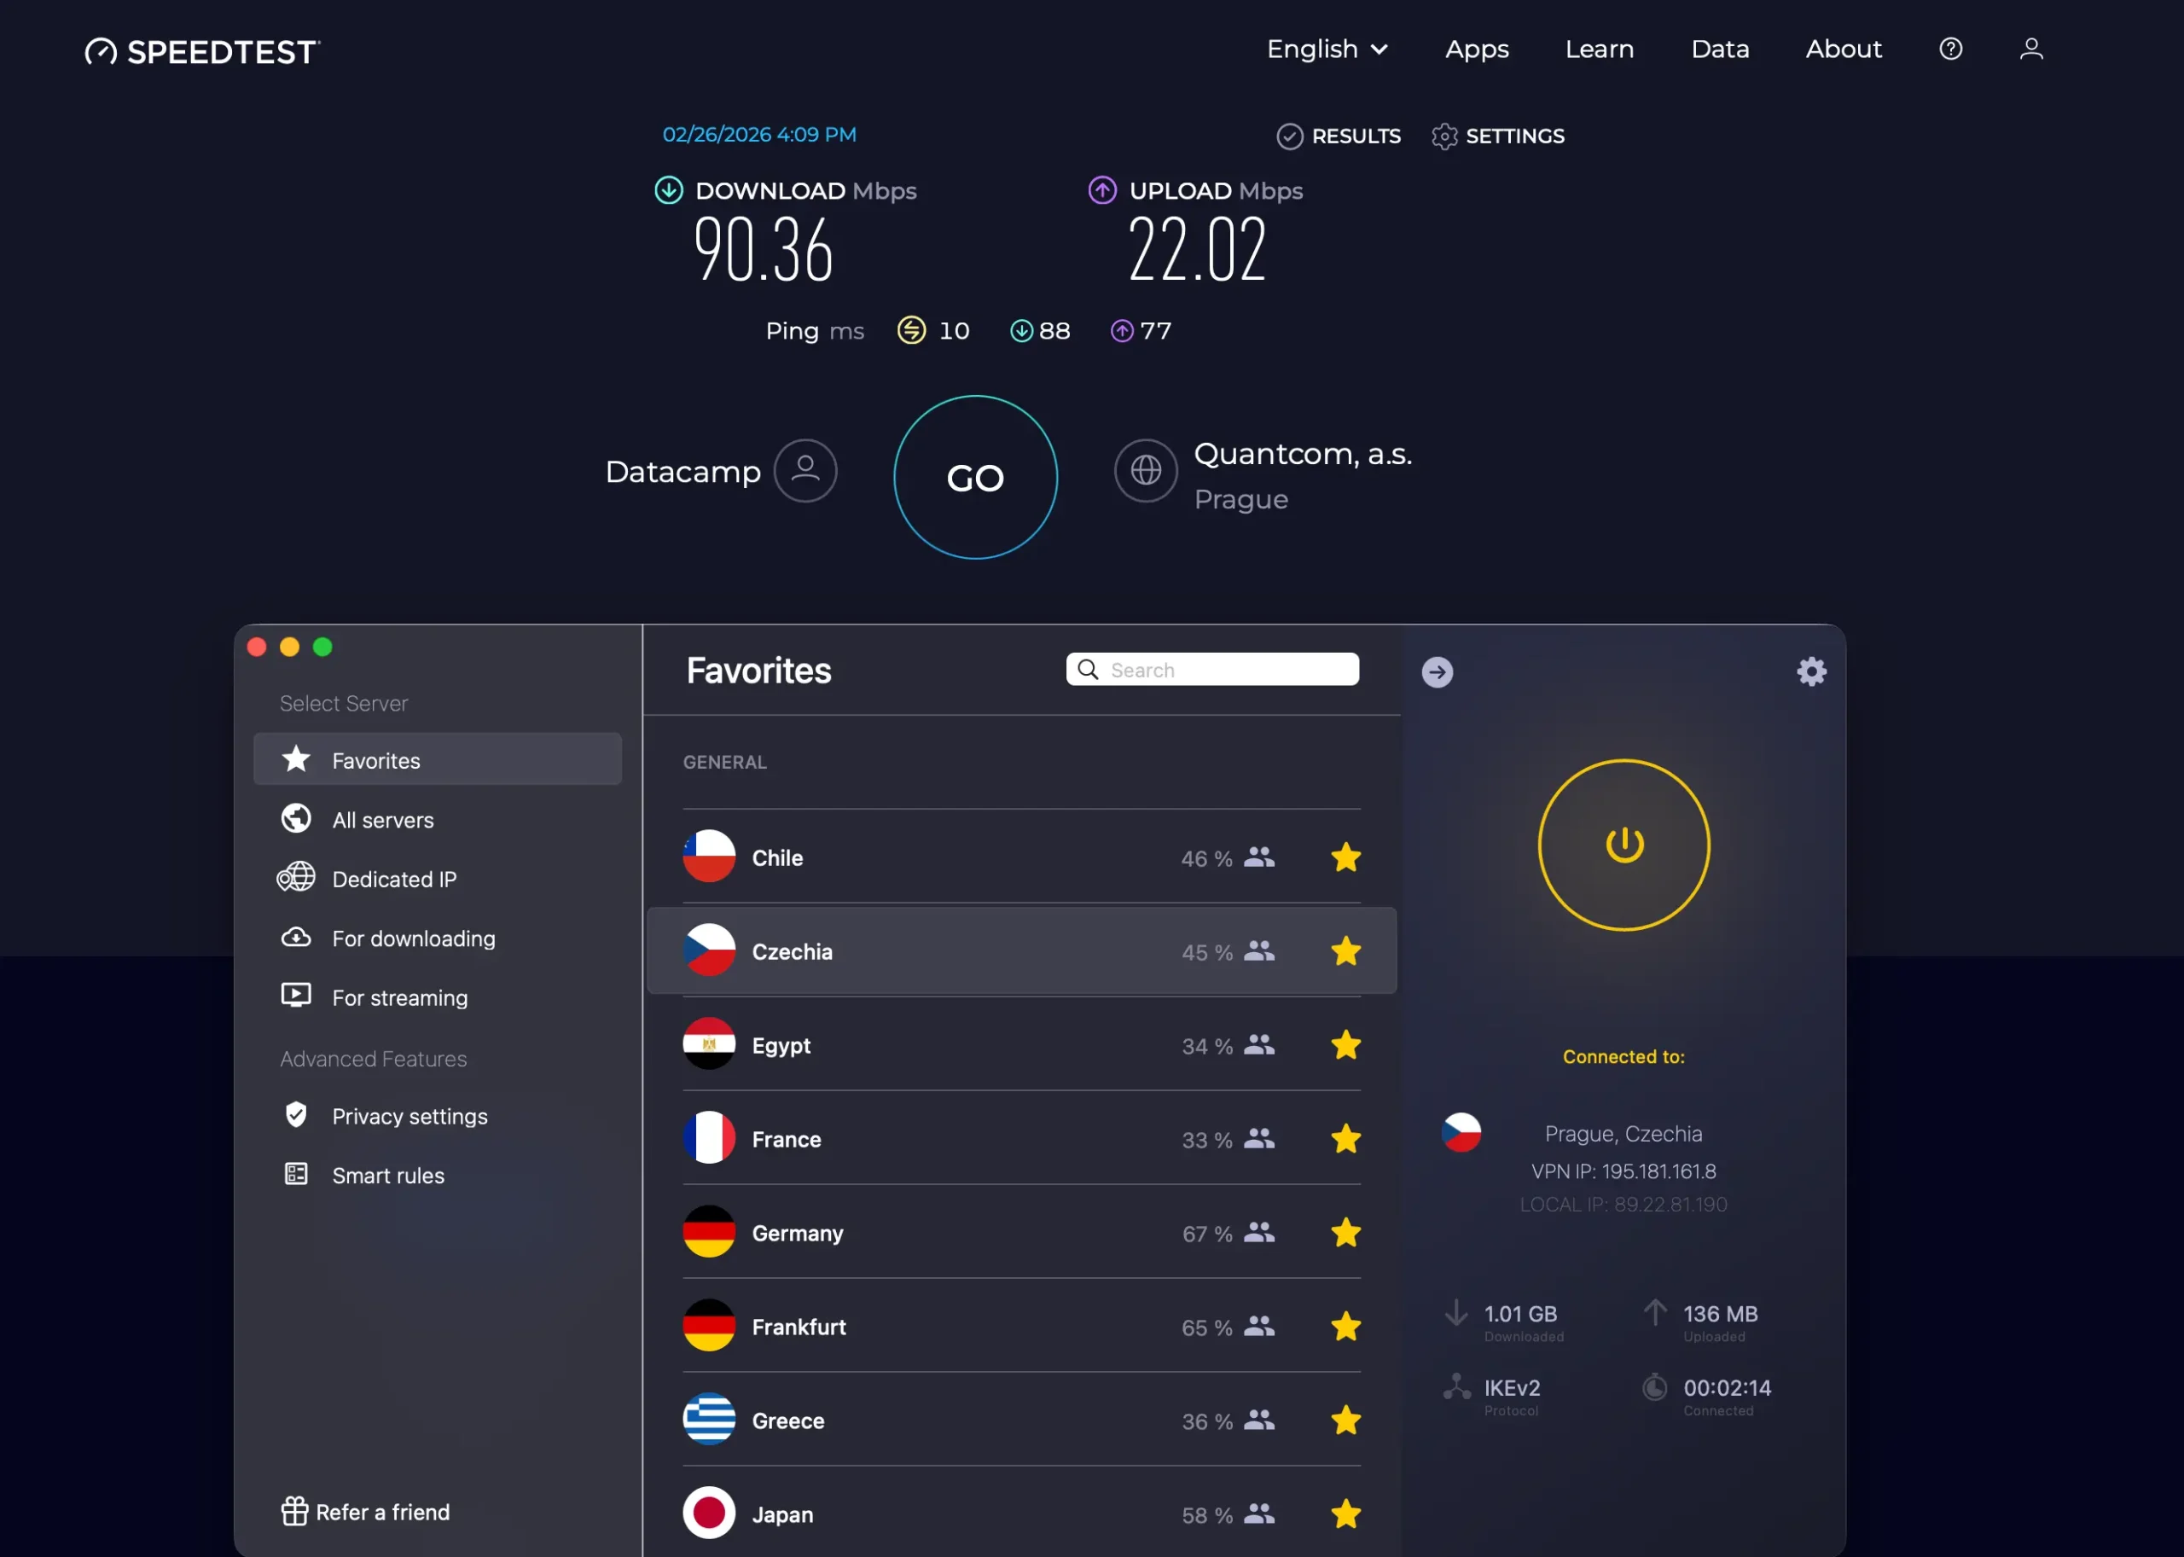Choose For downloading server category

click(413, 938)
